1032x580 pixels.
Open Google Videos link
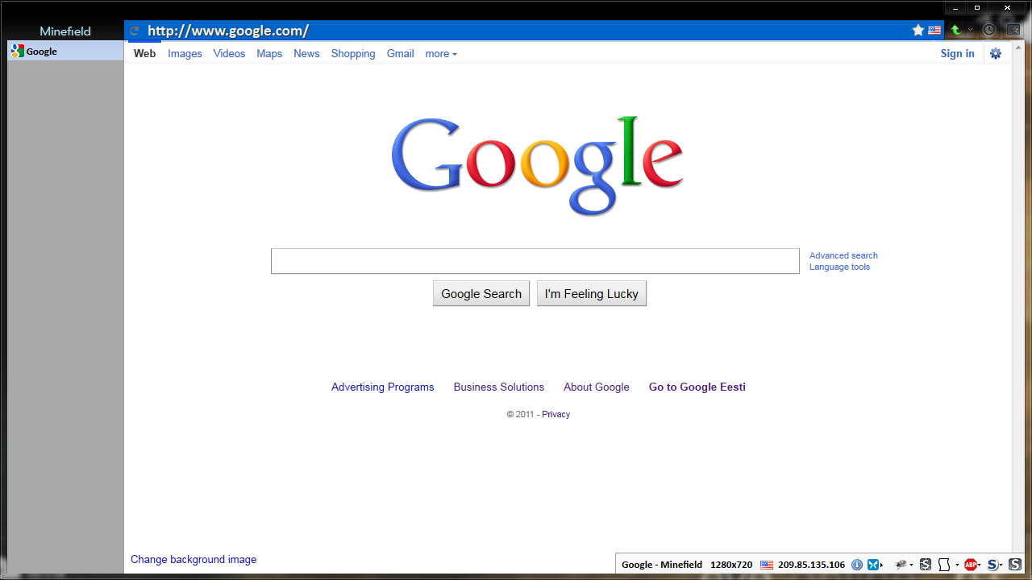[229, 53]
